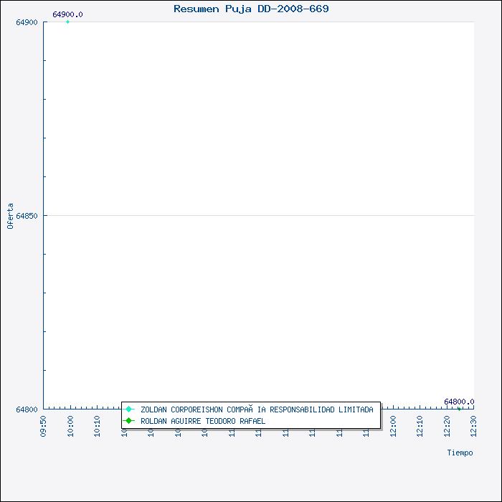Viewport: 502px width, 502px height.
Task: Click the 10:00 time axis label
Action: 71,425
